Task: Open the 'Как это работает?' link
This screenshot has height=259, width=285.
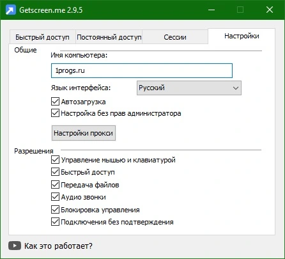Action: 58,246
